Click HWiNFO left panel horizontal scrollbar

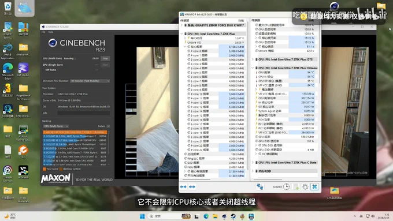[196, 179]
